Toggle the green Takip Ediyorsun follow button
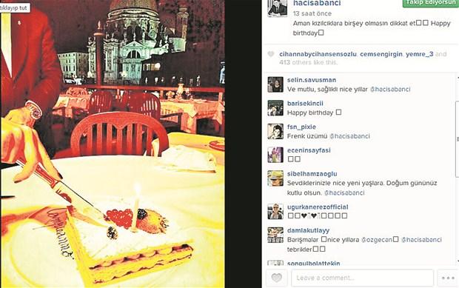 tap(431, 3)
